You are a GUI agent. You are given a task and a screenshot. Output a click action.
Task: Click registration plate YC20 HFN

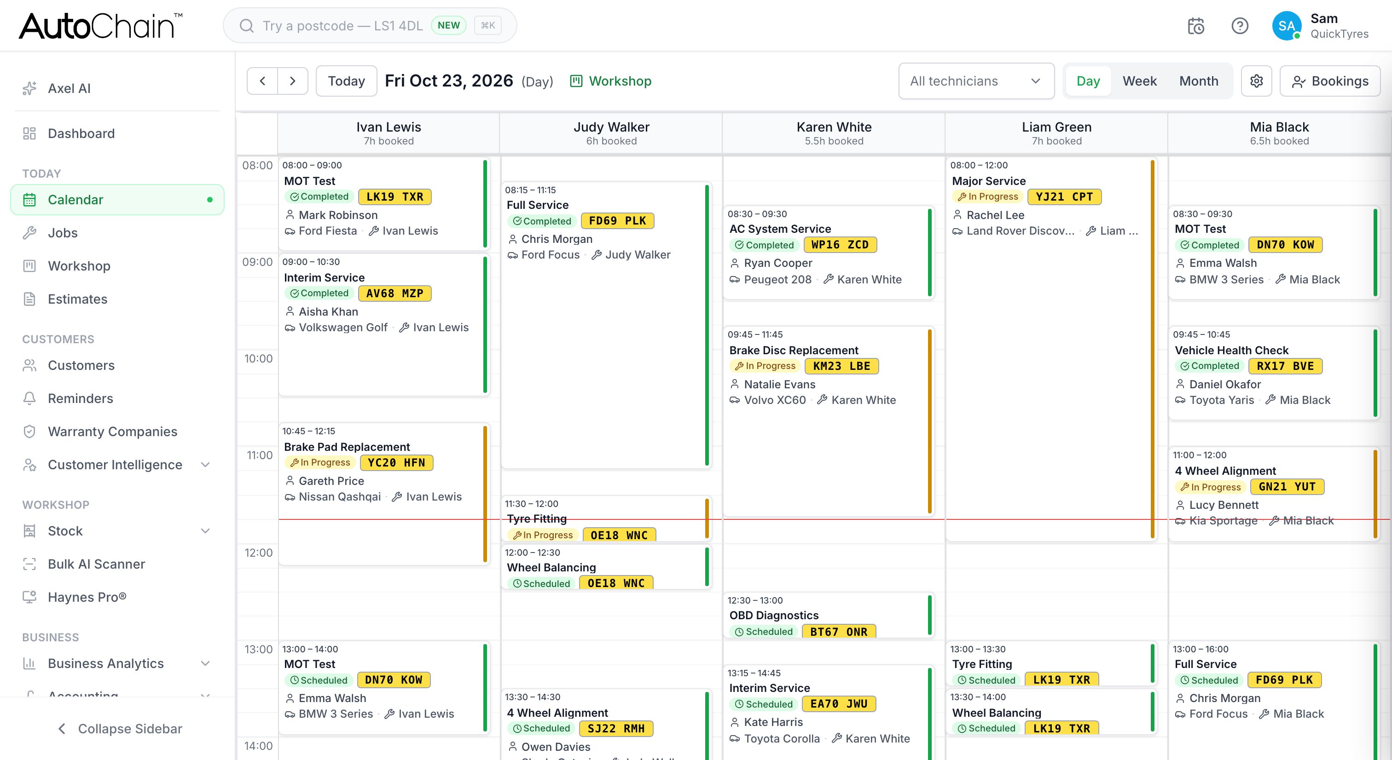pos(396,463)
